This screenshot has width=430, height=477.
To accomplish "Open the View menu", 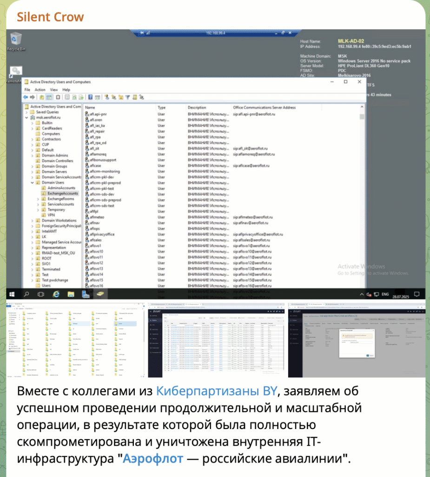I will pyautogui.click(x=54, y=90).
